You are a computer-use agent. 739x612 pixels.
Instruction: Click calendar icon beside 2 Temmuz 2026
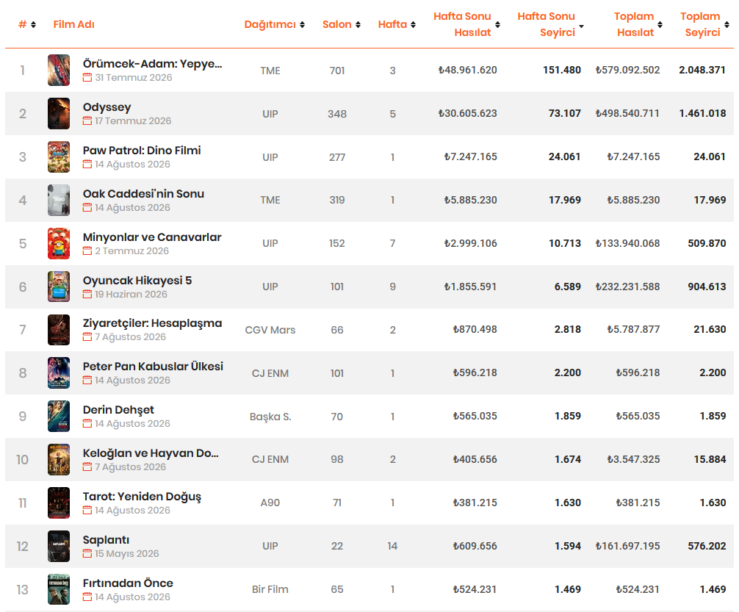point(87,251)
